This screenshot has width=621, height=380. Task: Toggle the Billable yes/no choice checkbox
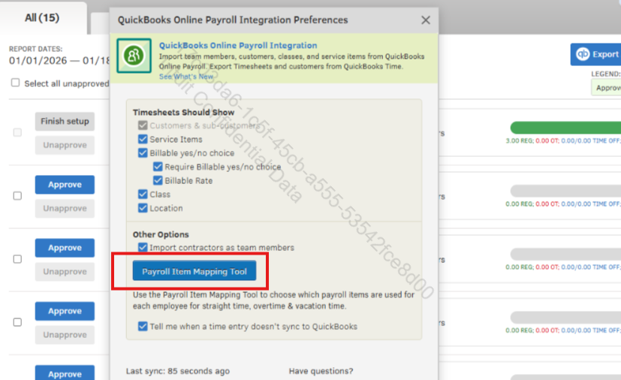[x=143, y=152]
